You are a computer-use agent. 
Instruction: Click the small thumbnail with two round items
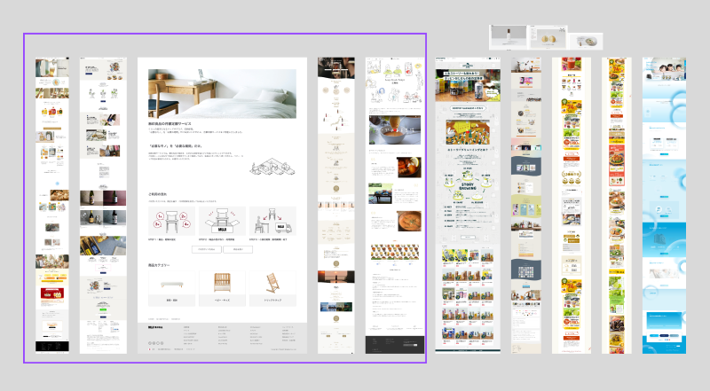pos(548,39)
